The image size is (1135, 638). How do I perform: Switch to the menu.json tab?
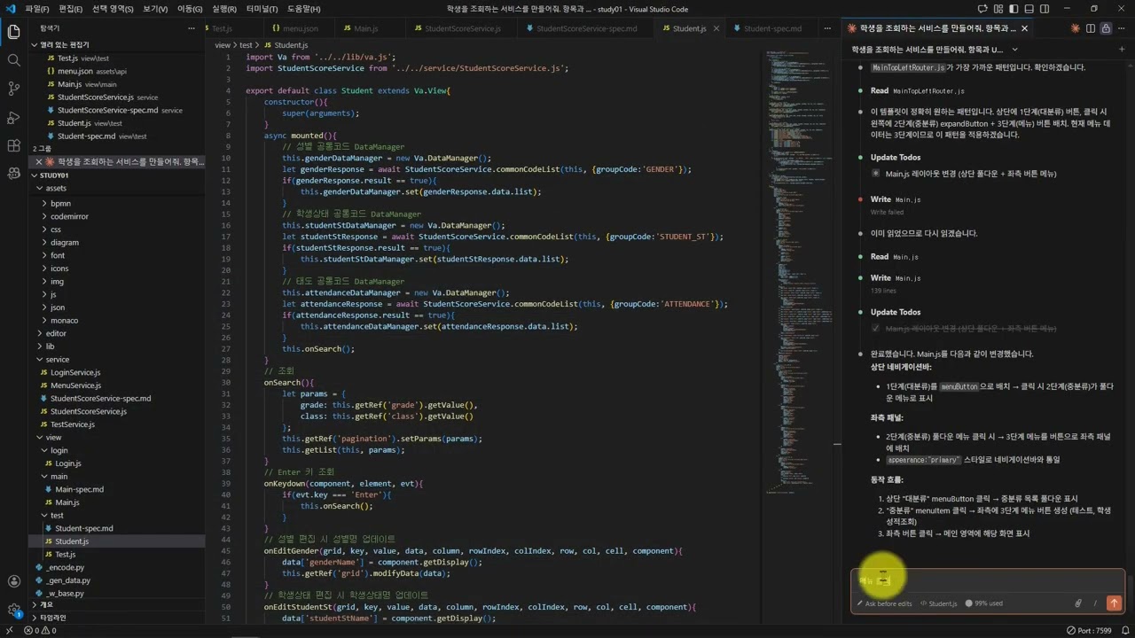coord(301,28)
